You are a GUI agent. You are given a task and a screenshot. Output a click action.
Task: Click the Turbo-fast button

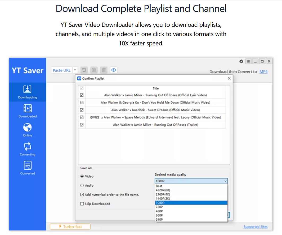tap(70, 227)
